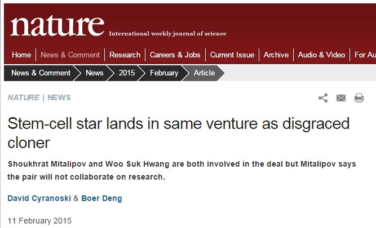Go to the 2015 breadcrumb
The height and width of the screenshot is (228, 376).
127,73
